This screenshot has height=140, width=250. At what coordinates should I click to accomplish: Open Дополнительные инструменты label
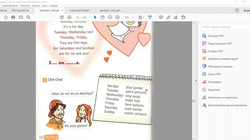point(227,105)
